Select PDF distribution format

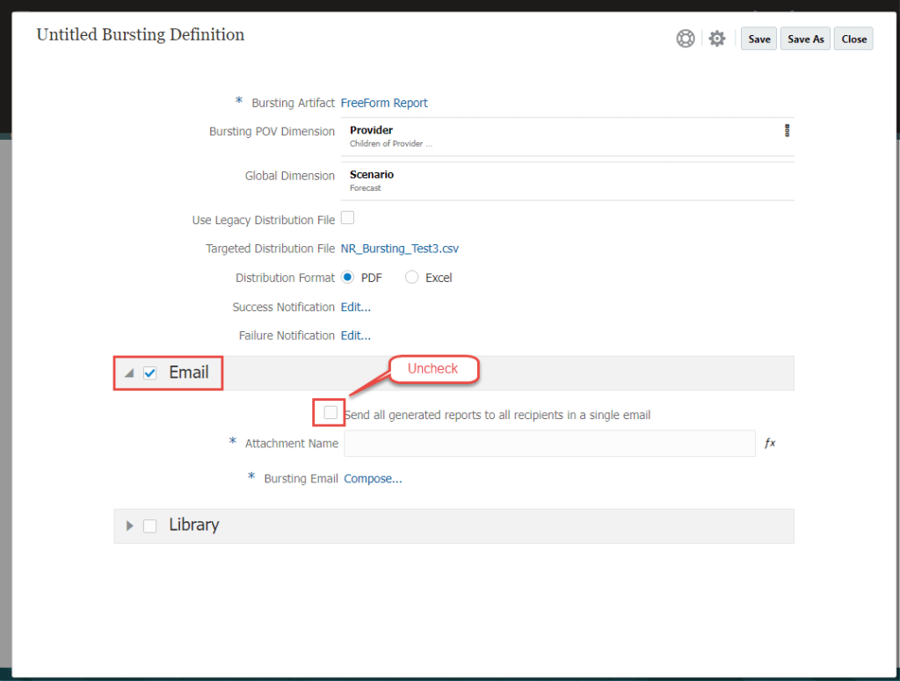(x=348, y=278)
